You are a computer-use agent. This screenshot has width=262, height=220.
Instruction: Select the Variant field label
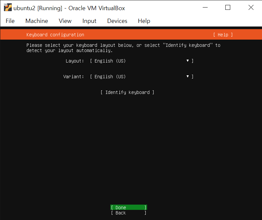click(x=74, y=76)
